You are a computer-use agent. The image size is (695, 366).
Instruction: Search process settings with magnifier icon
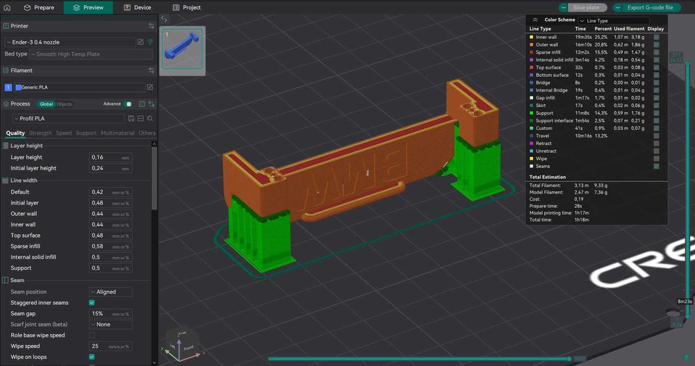pyautogui.click(x=150, y=118)
